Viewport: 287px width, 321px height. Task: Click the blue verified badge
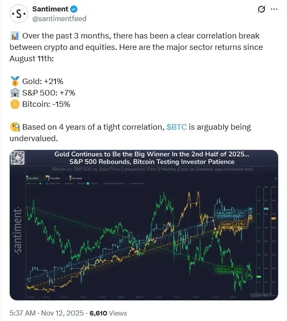point(73,9)
